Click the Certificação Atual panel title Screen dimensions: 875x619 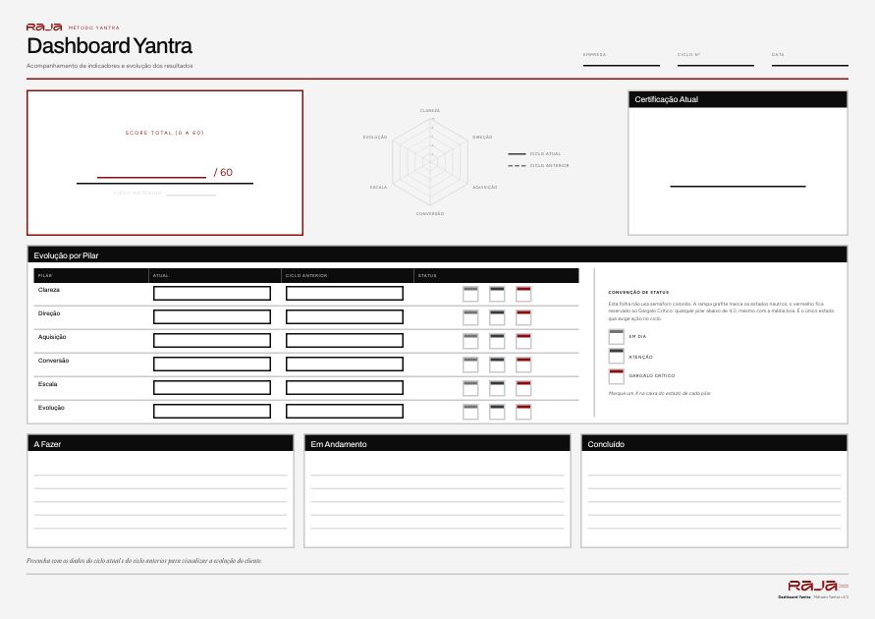pos(666,99)
